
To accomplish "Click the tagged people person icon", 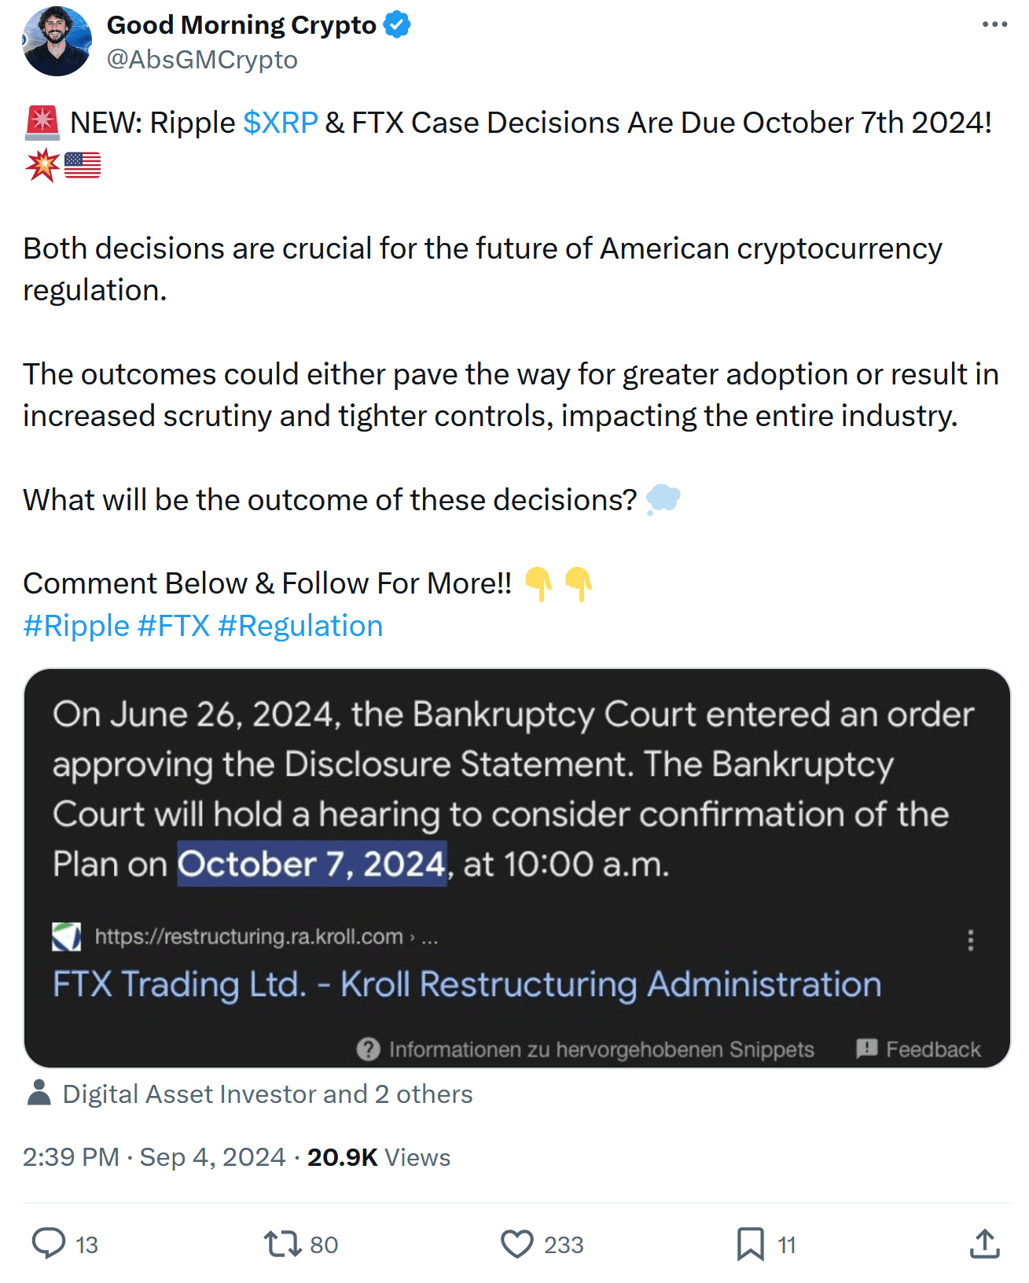I will tap(39, 1093).
